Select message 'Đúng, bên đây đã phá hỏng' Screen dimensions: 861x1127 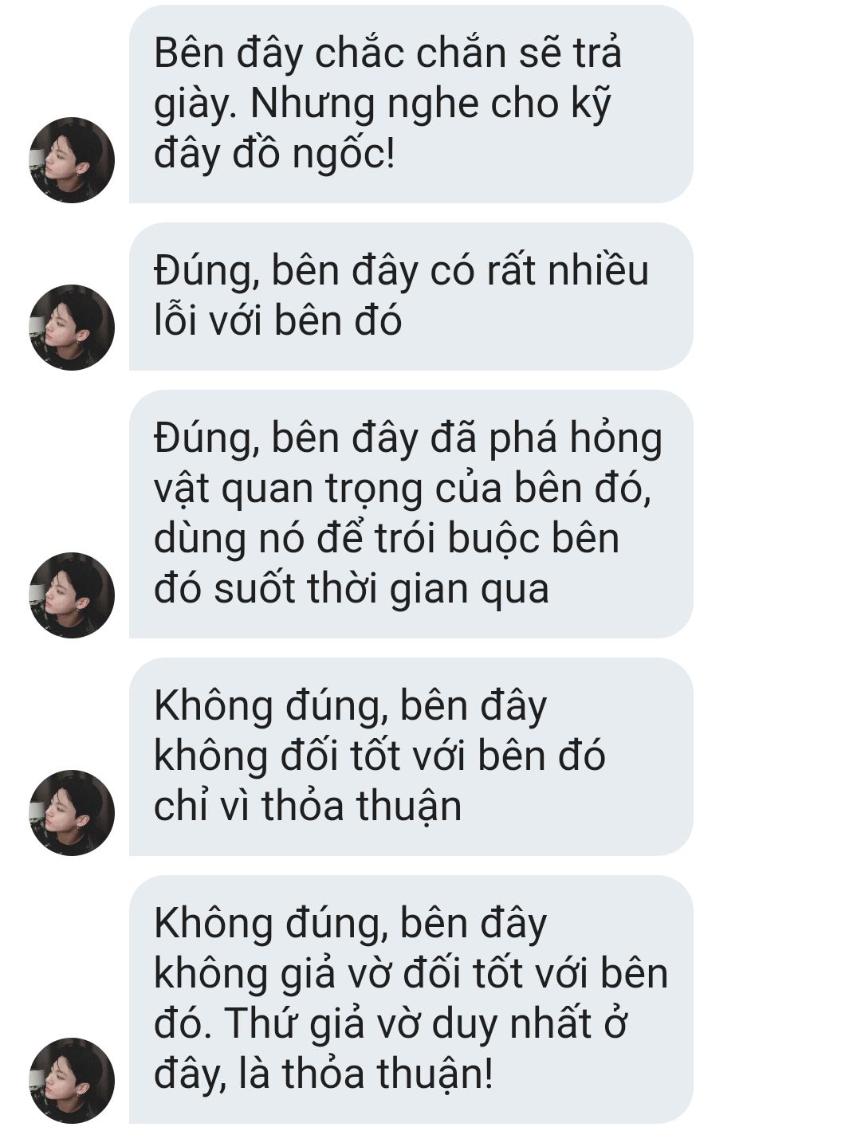(x=411, y=514)
